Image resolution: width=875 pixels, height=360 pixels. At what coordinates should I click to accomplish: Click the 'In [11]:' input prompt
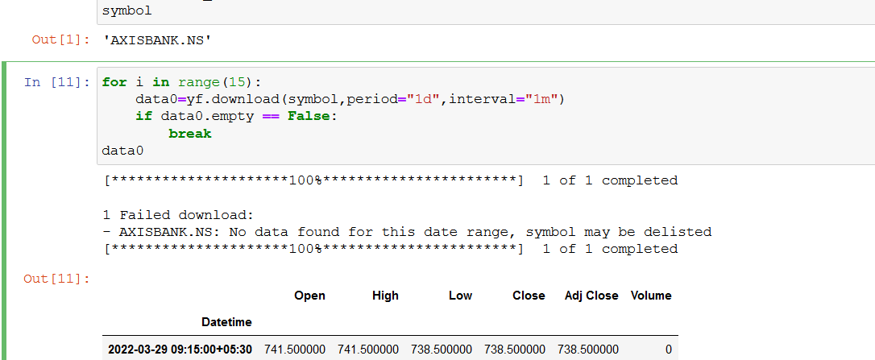pyautogui.click(x=57, y=83)
